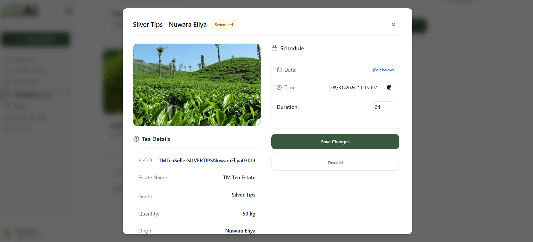Click the Estate Name label
533x242 pixels.
point(153,178)
